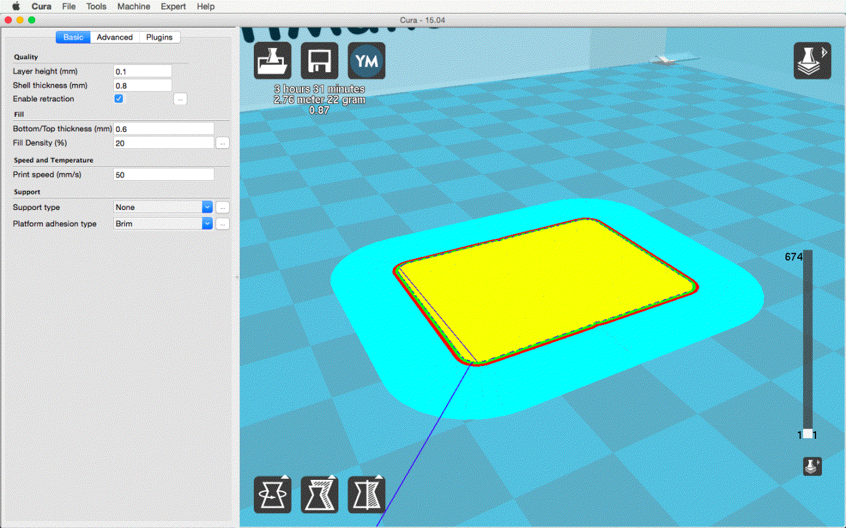Open Platform adhesion ellipsis settings button
The image size is (846, 528).
222,224
